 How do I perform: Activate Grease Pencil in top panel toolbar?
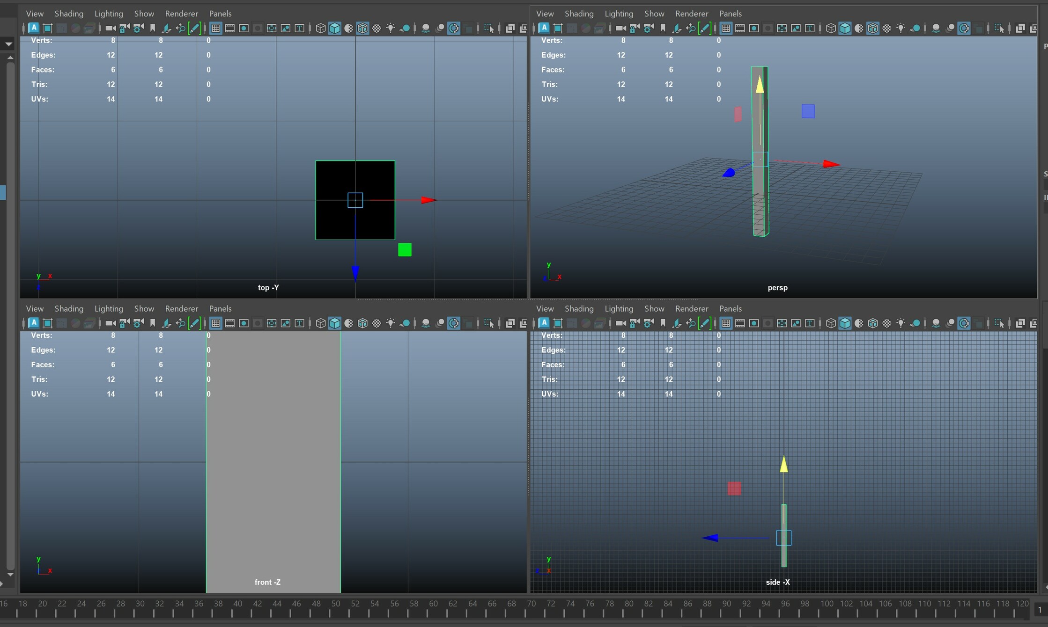click(x=194, y=28)
